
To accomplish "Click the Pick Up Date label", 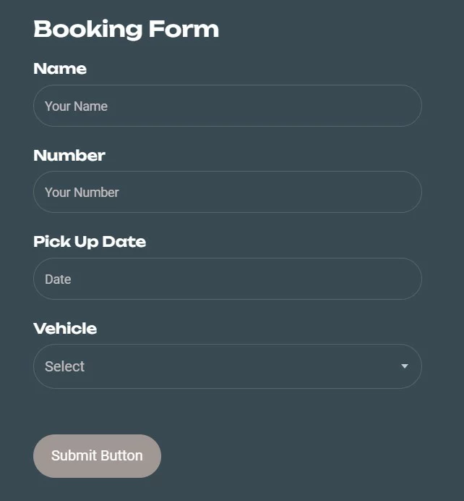I will 90,241.
